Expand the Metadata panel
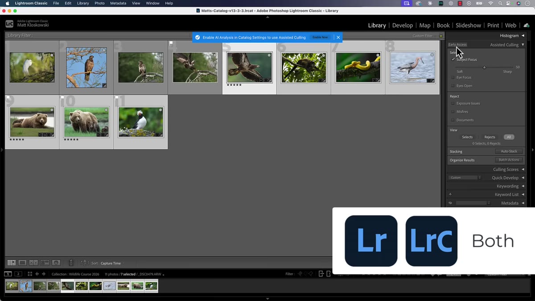Image resolution: width=535 pixels, height=301 pixels. [x=523, y=203]
